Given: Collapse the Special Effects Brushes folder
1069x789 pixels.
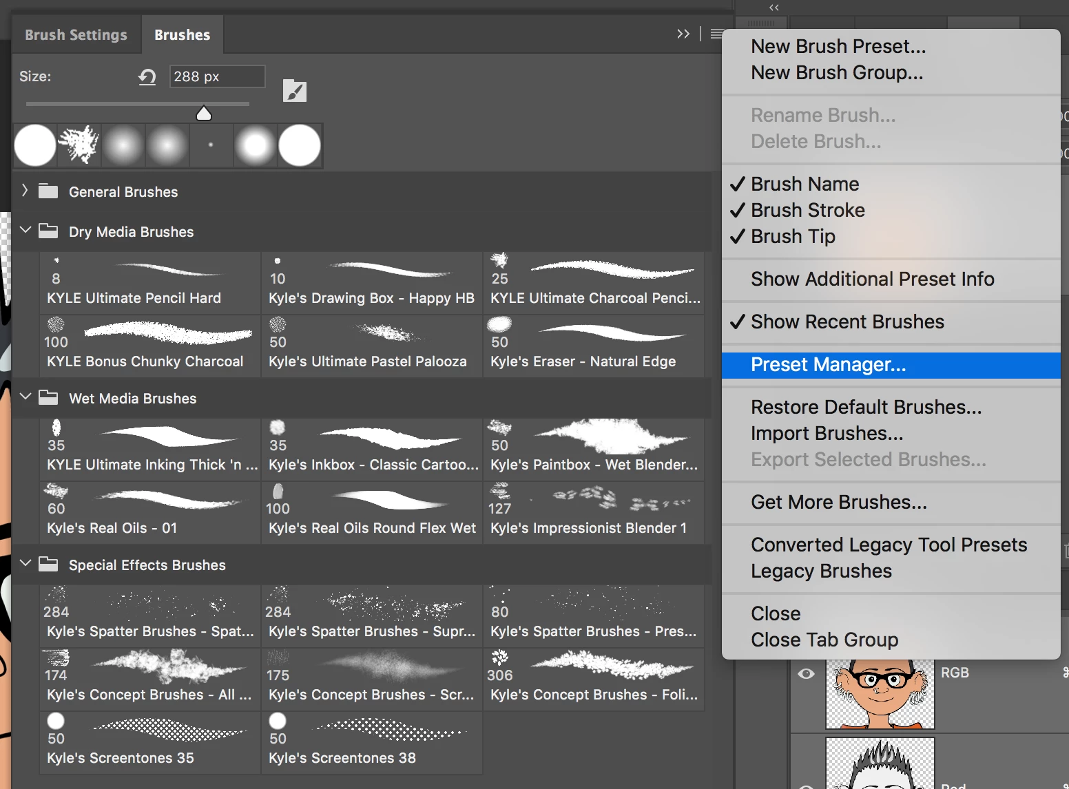Looking at the screenshot, I should click(x=25, y=563).
